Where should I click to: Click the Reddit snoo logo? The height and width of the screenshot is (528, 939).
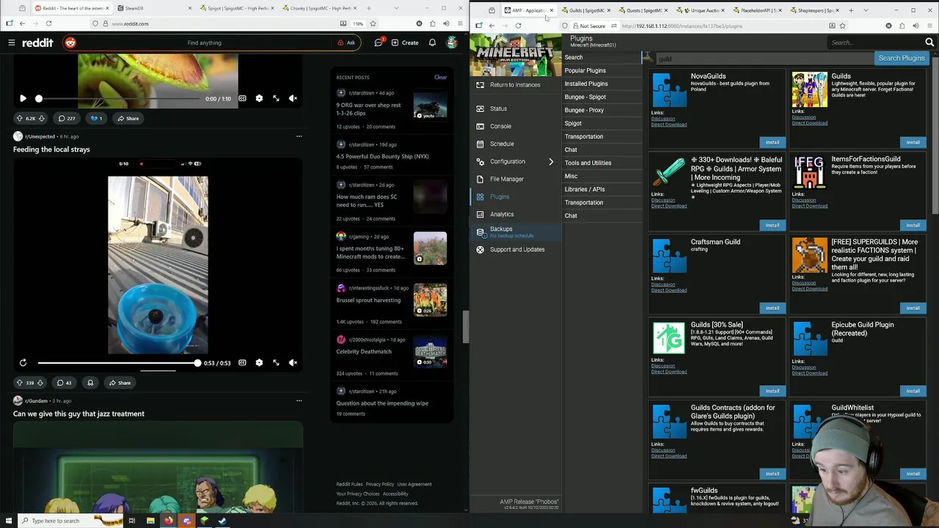(70, 43)
